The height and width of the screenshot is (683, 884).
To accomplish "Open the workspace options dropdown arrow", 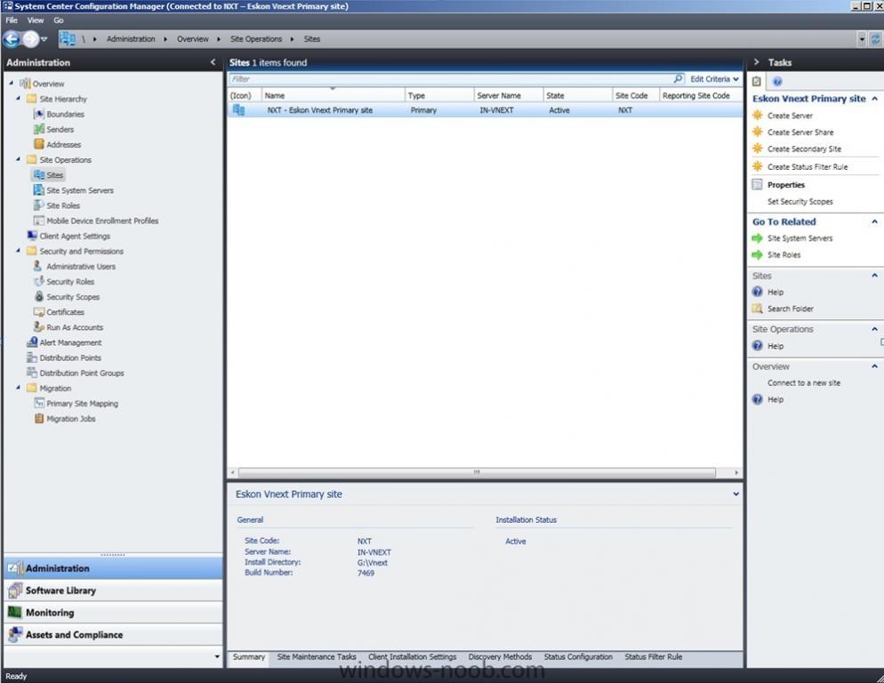I will coord(217,656).
